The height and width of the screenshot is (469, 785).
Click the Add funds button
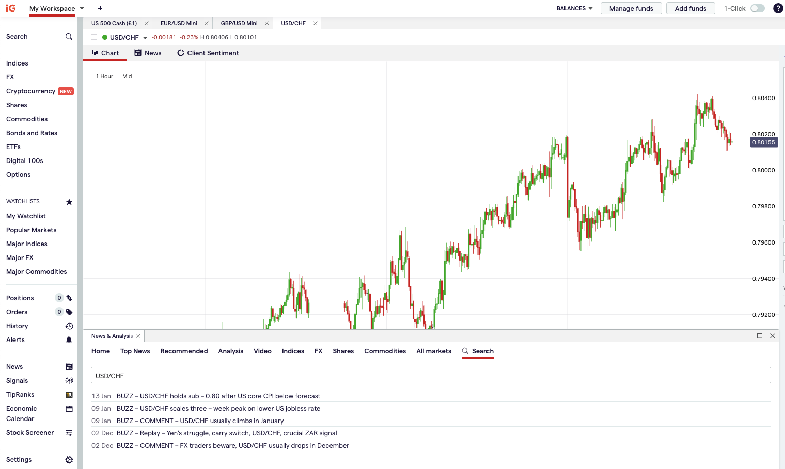tap(690, 8)
